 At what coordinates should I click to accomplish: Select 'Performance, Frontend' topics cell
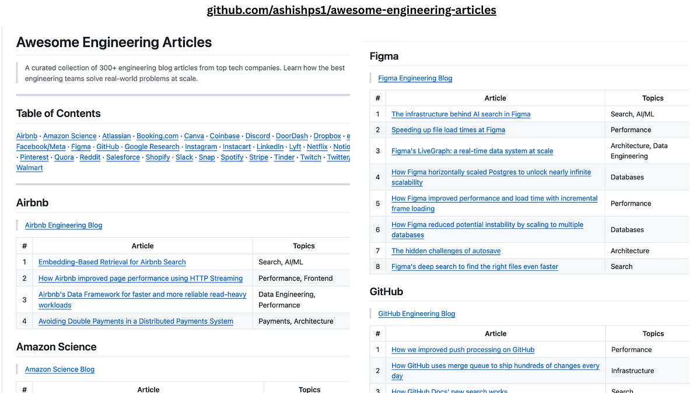(301, 278)
